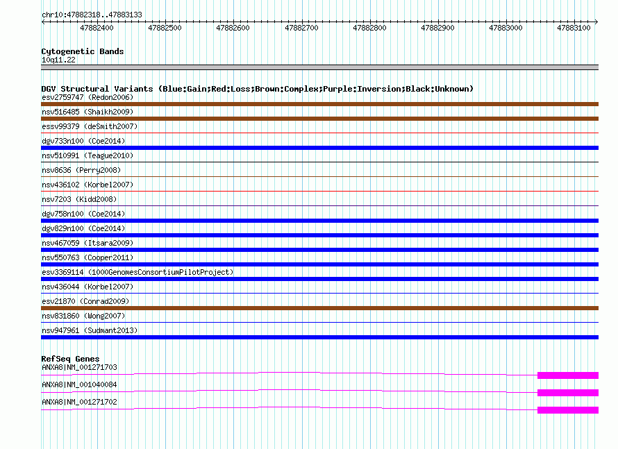Click ruler position 47882600
618x449 pixels.
[x=233, y=28]
